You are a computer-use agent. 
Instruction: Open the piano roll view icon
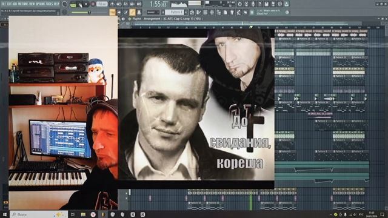[x=199, y=12]
